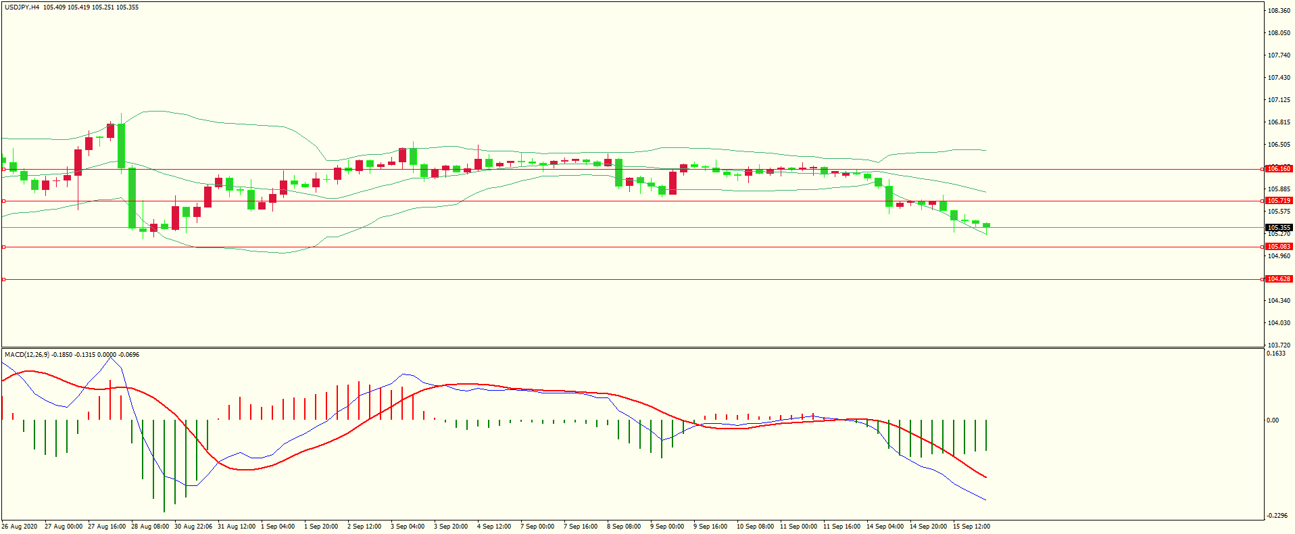This screenshot has width=1295, height=534.
Task: Click the -0.2296 MACD scale value
Action: click(x=1277, y=515)
